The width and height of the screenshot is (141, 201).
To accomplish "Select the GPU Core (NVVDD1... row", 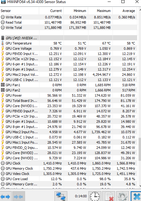I will coord(69,106).
